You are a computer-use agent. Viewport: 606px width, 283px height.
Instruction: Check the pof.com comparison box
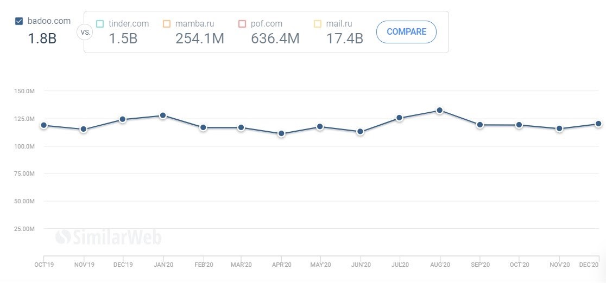[242, 24]
